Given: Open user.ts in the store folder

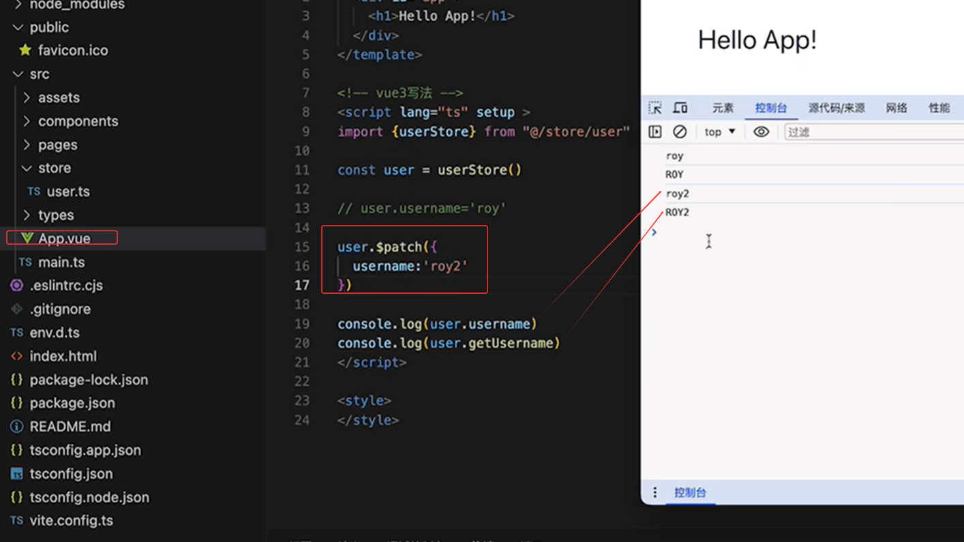Looking at the screenshot, I should click(68, 192).
